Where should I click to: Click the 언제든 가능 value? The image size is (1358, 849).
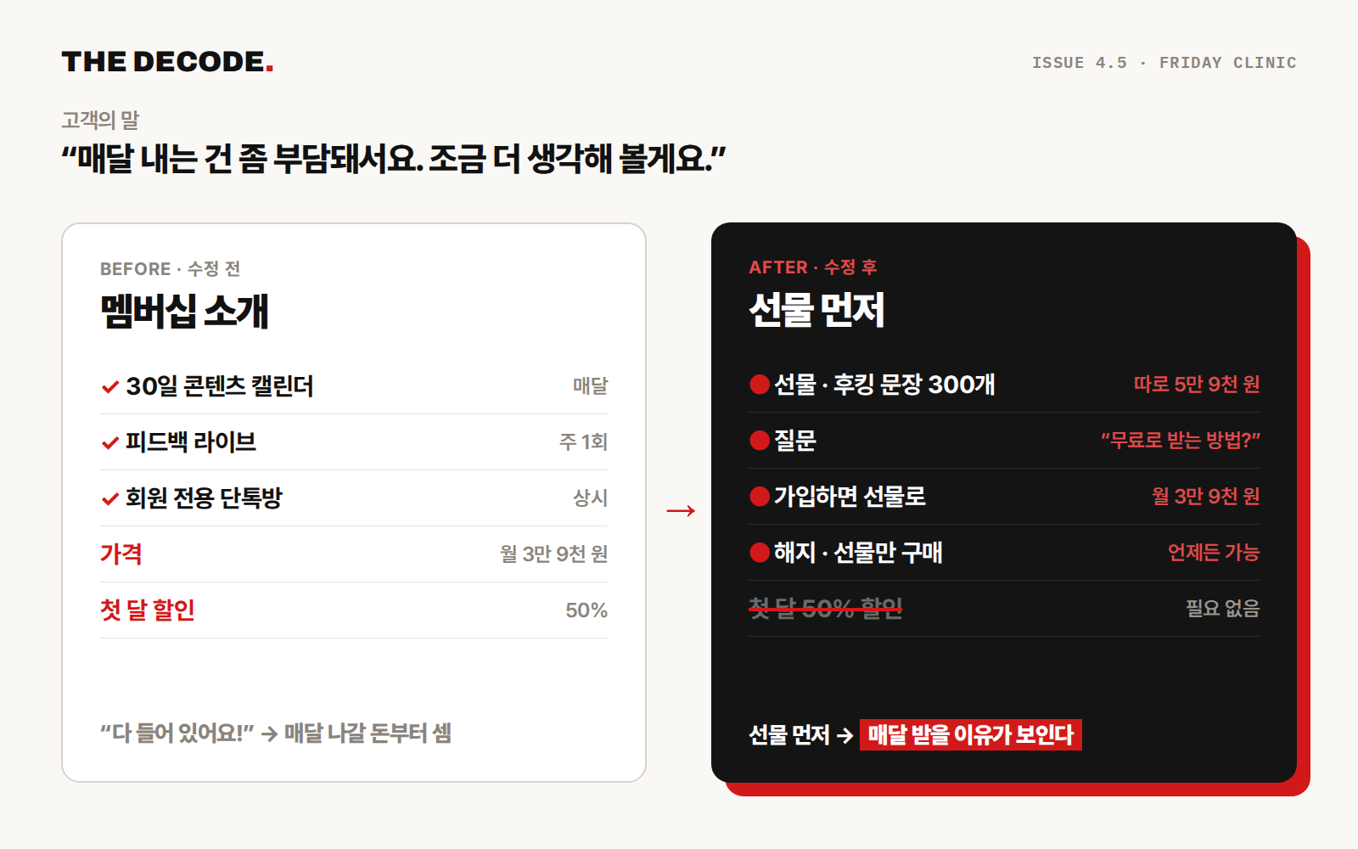(1214, 552)
